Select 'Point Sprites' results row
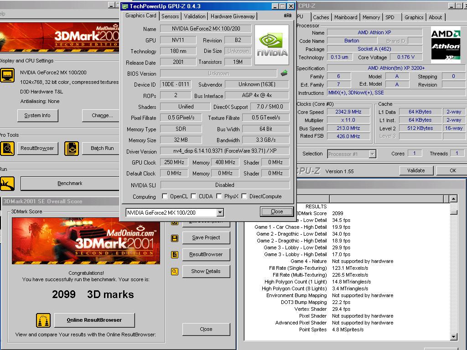Screen dimensions: 467x350 [347, 330]
